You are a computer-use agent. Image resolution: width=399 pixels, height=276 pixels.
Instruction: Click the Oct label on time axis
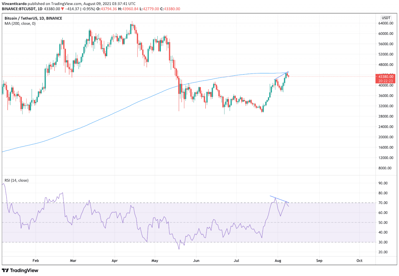pyautogui.click(x=359, y=261)
